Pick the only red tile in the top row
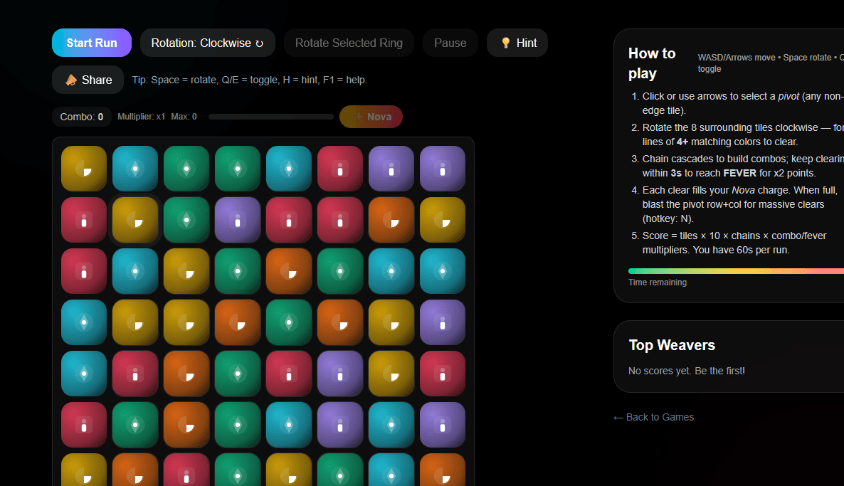The width and height of the screenshot is (844, 486). click(340, 169)
